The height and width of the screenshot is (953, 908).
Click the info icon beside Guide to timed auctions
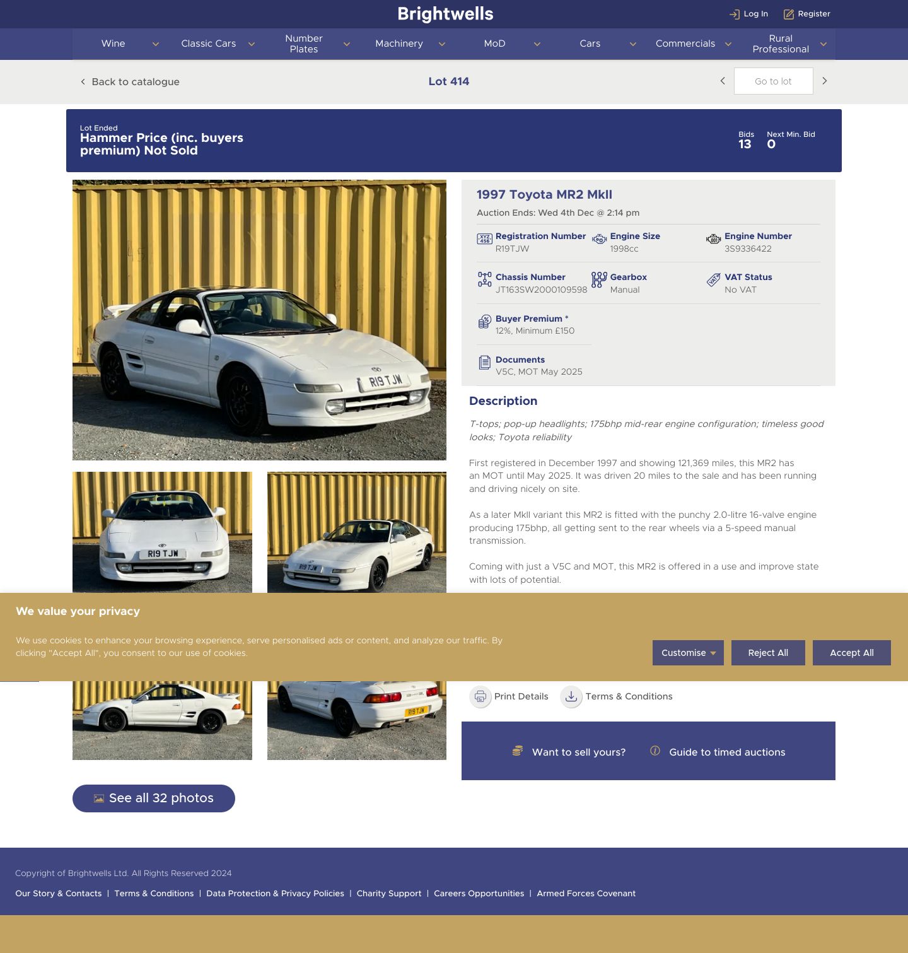tap(655, 751)
